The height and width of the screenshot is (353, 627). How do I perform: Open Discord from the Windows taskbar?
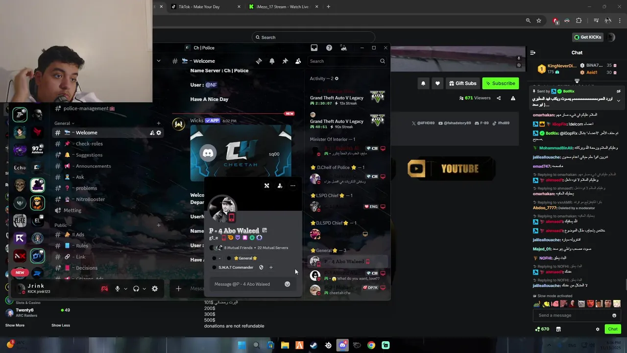(x=342, y=345)
